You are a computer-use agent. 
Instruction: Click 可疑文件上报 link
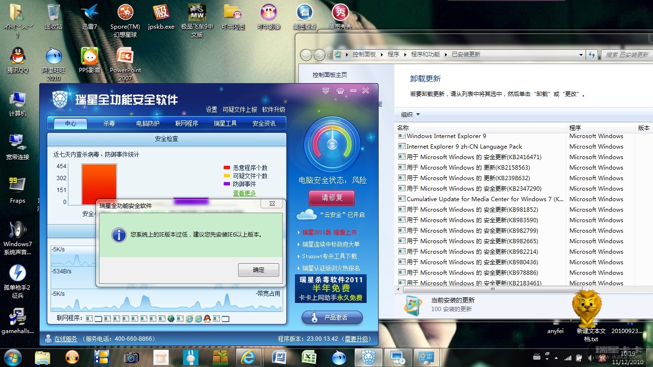pos(239,109)
